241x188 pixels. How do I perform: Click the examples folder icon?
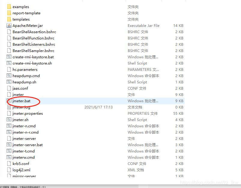(9, 7)
